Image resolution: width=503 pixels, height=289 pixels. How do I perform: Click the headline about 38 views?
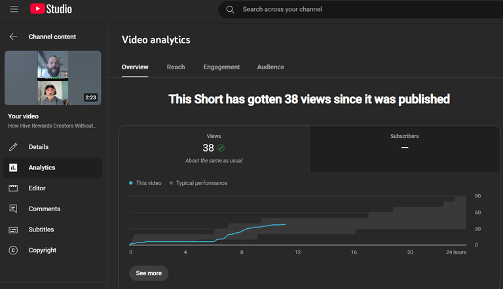tap(309, 99)
